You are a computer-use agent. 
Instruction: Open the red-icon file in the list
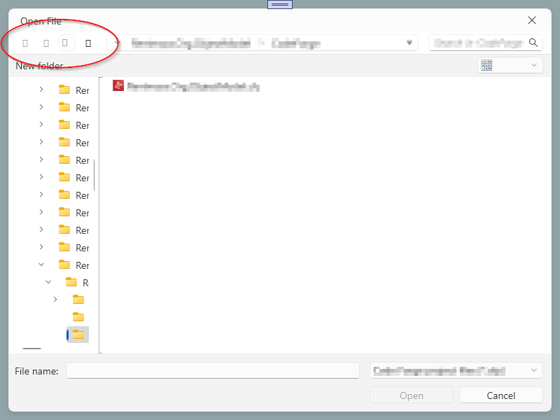pyautogui.click(x=186, y=87)
